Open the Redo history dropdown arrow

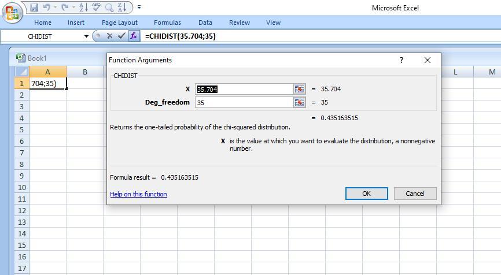(x=73, y=8)
